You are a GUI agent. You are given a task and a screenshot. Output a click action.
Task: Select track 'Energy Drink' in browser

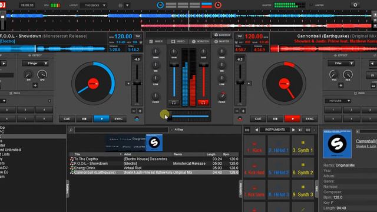[x=154, y=168]
